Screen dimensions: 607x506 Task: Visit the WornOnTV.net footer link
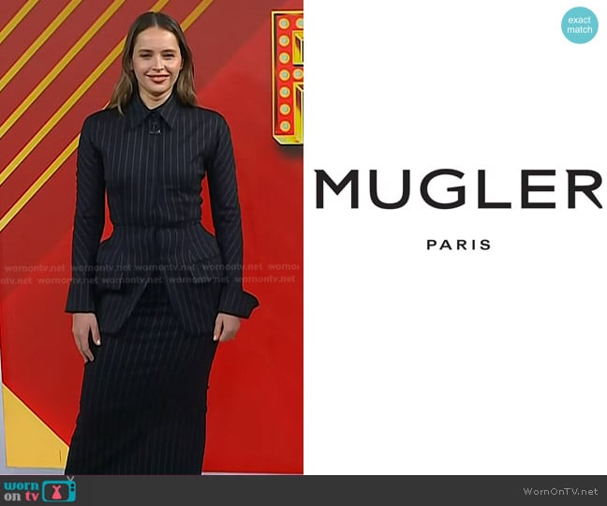560,491
